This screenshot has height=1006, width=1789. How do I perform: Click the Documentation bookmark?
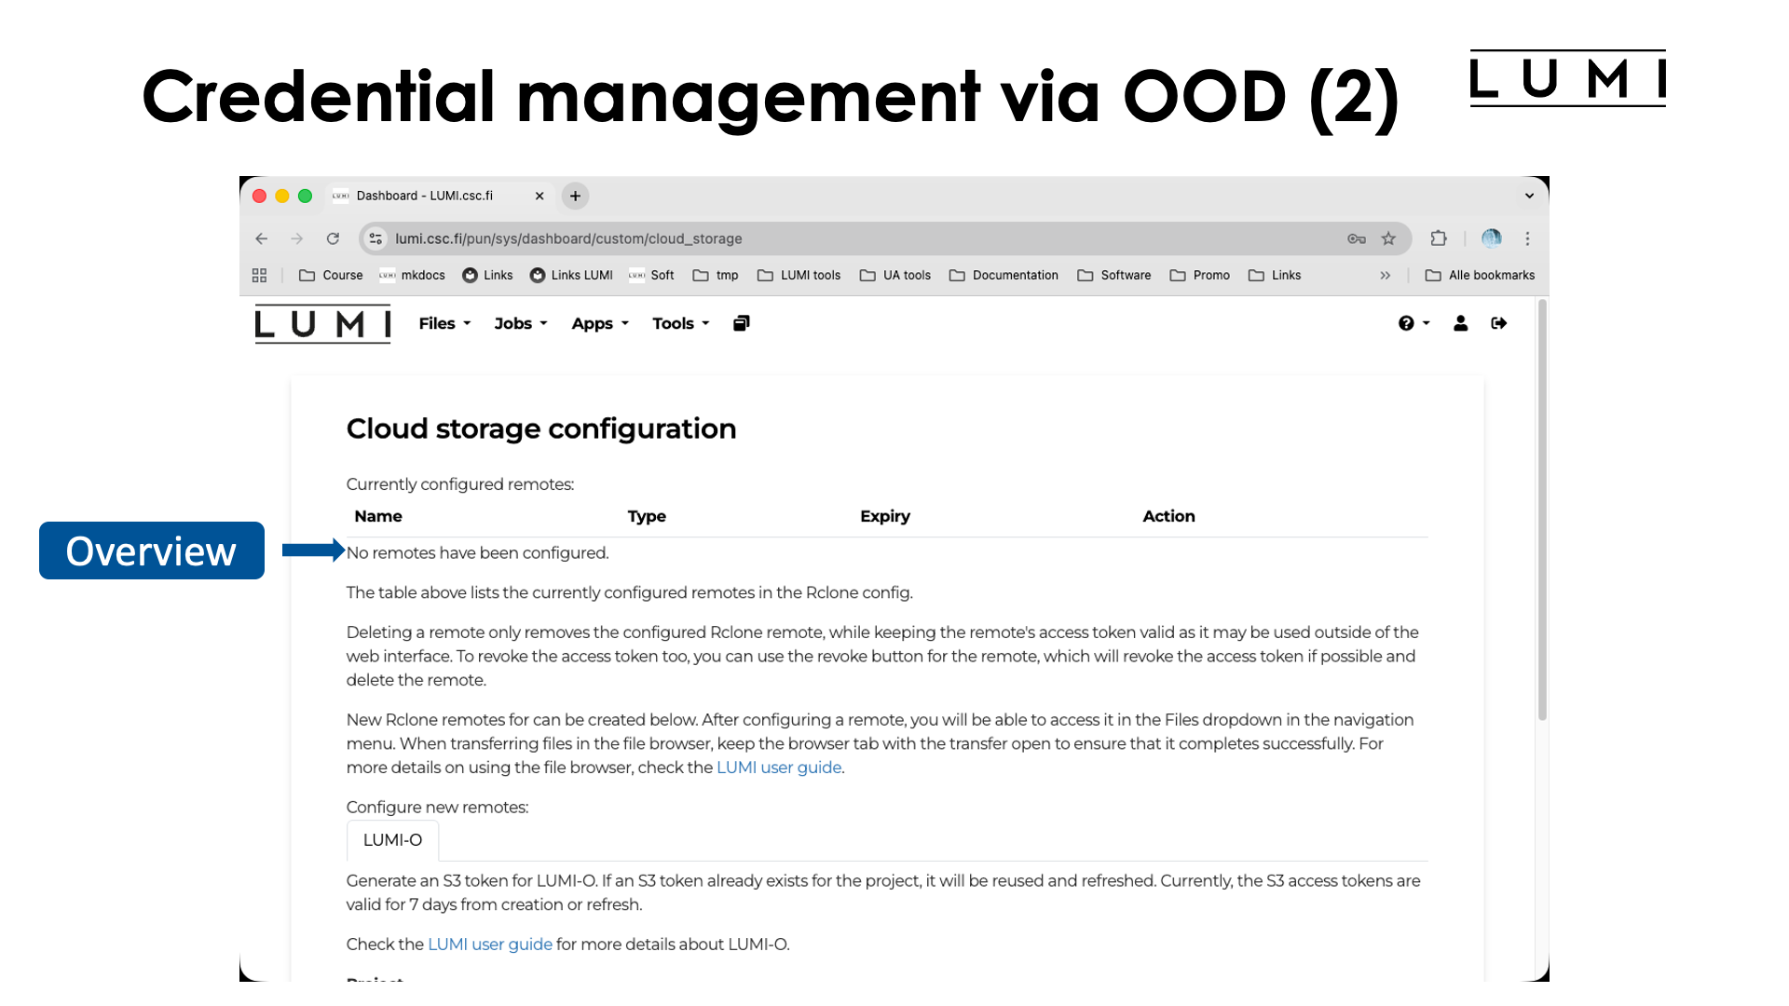1014,275
